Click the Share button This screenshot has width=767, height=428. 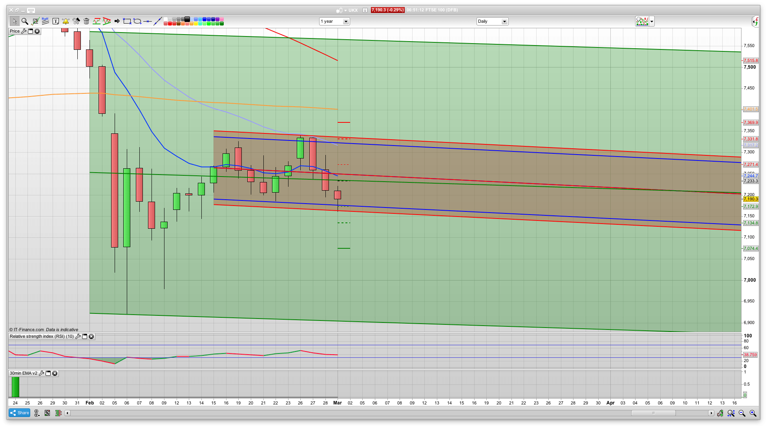point(20,413)
